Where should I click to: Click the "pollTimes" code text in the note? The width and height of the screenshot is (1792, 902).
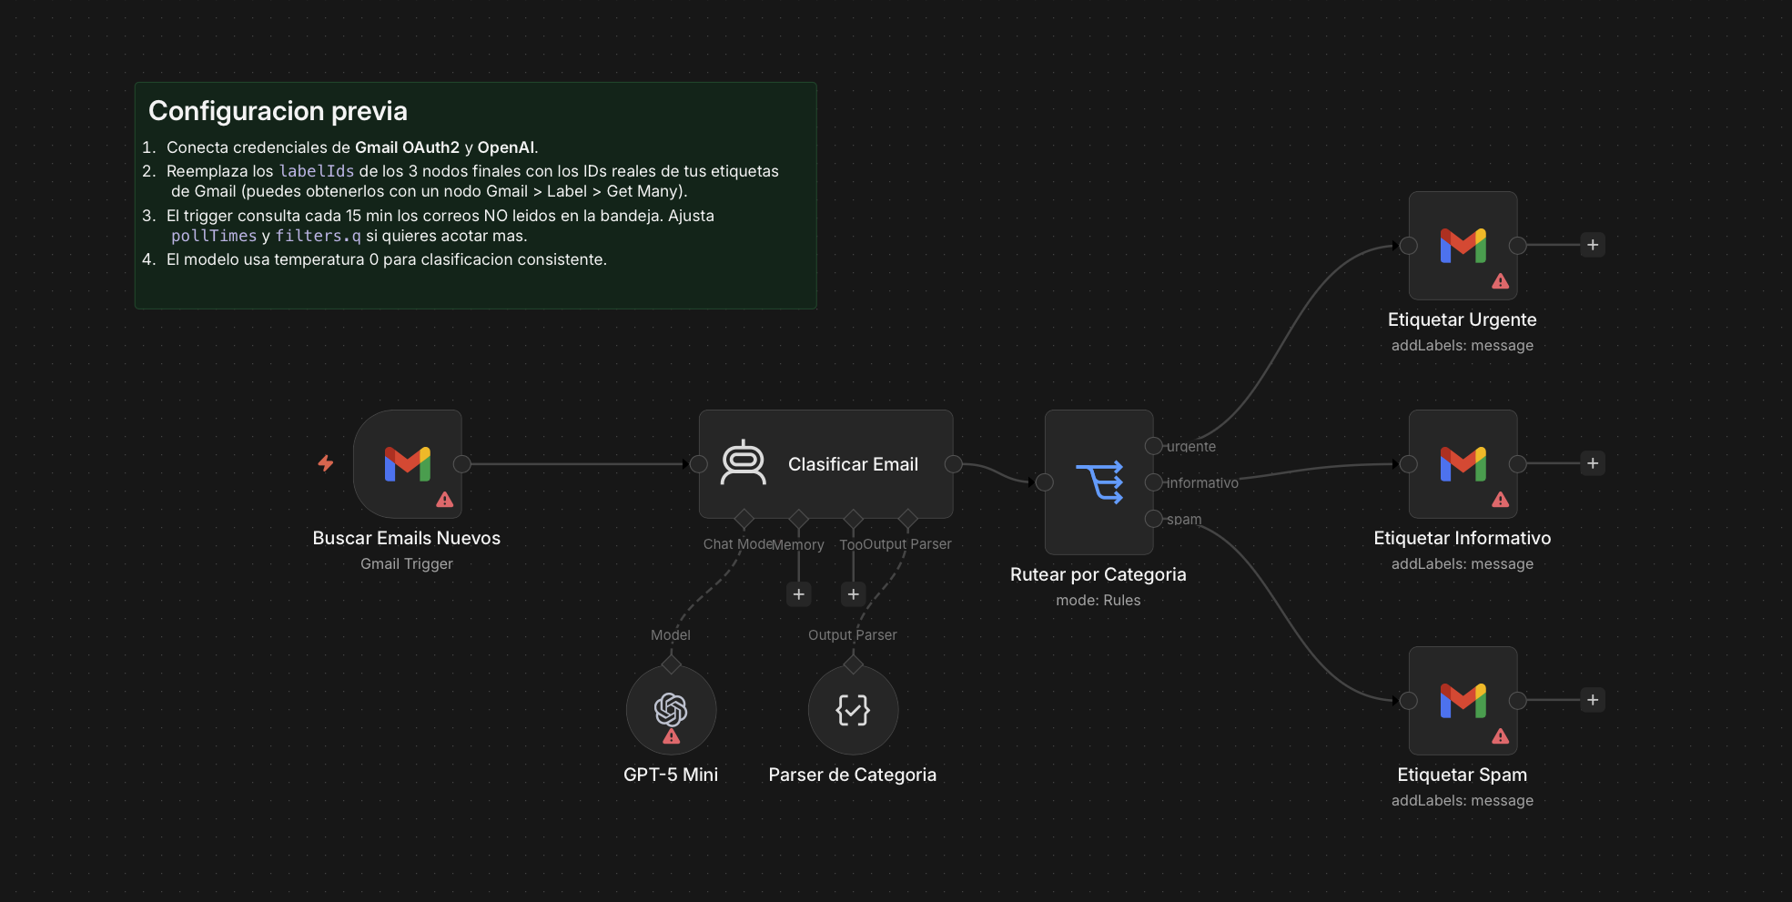coord(214,236)
